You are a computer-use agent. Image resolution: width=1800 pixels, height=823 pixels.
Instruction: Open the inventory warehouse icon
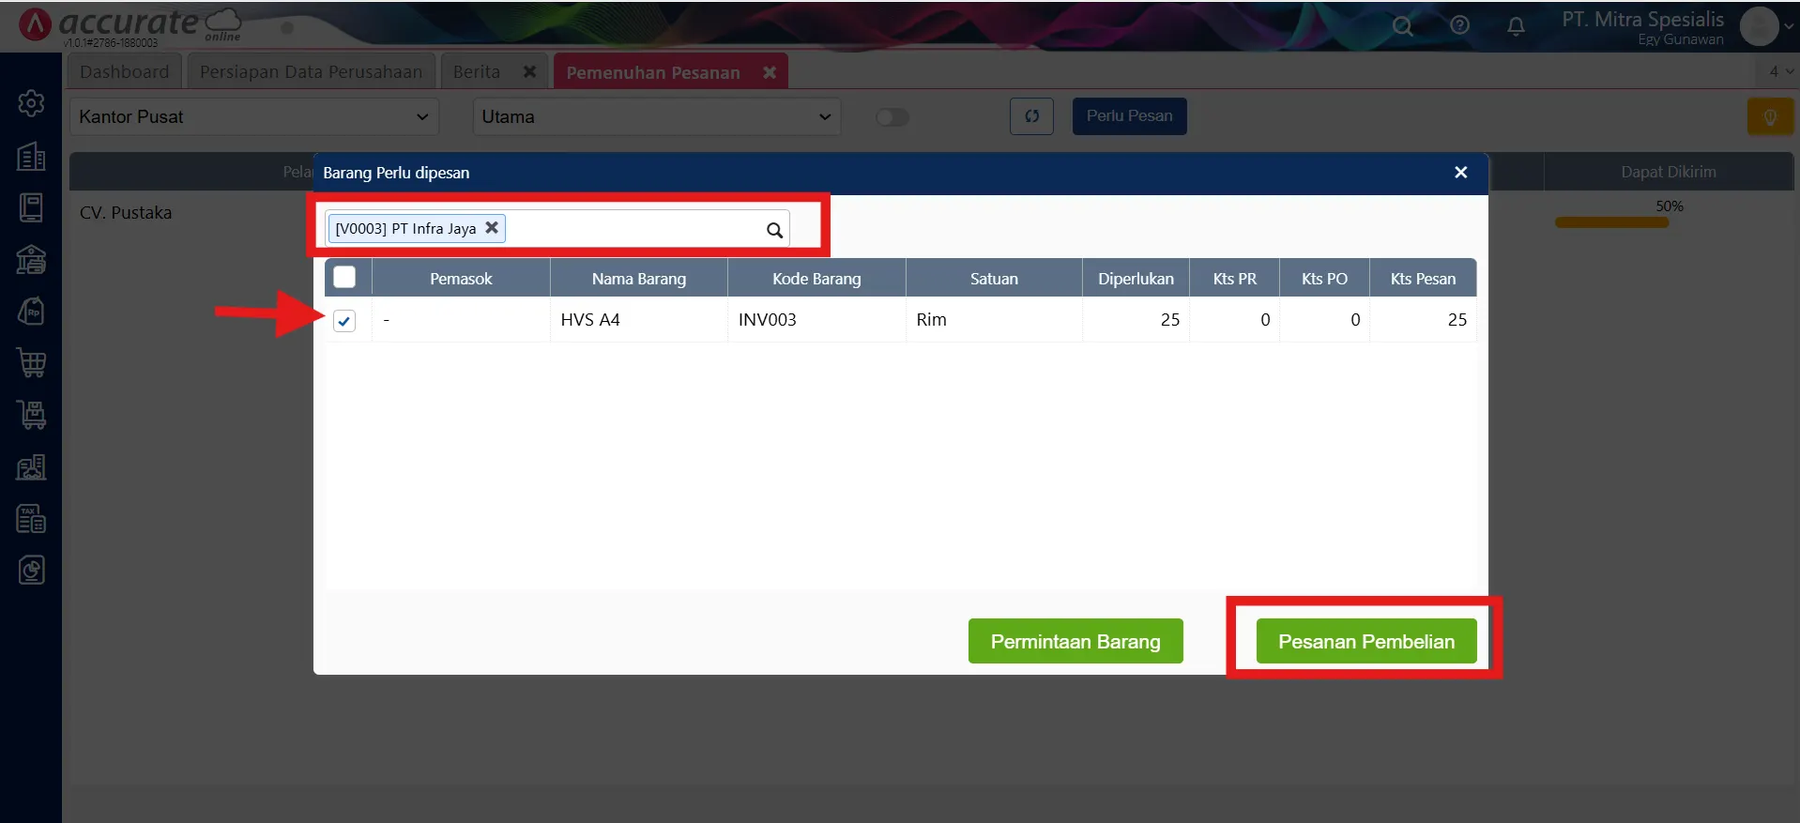point(31,466)
